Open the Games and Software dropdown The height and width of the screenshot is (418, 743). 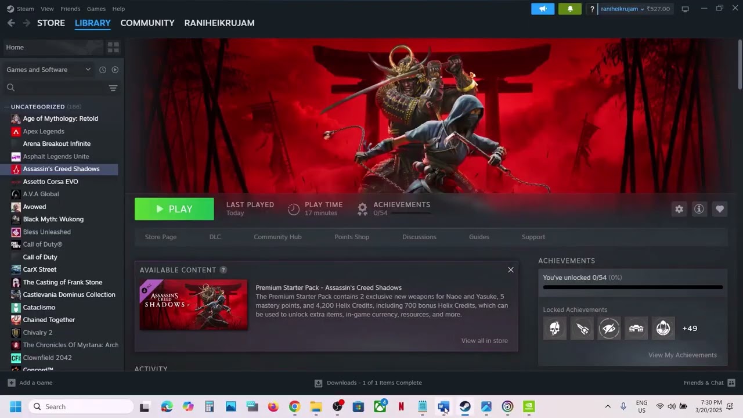tap(48, 70)
